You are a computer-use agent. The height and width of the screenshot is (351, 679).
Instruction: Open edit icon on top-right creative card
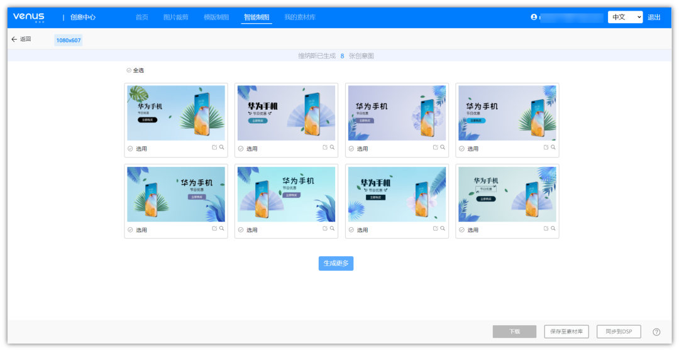click(x=546, y=148)
